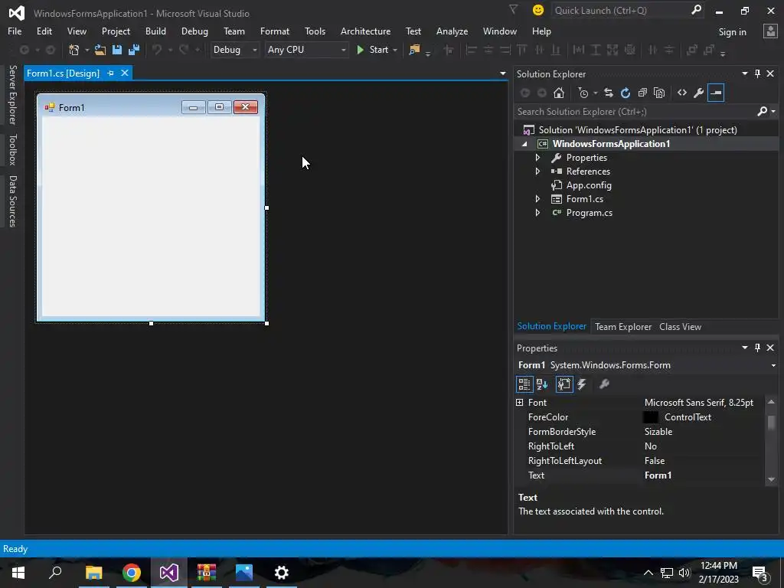The width and height of the screenshot is (784, 588).
Task: Open the Server Explorer side panel
Action: tap(12, 94)
